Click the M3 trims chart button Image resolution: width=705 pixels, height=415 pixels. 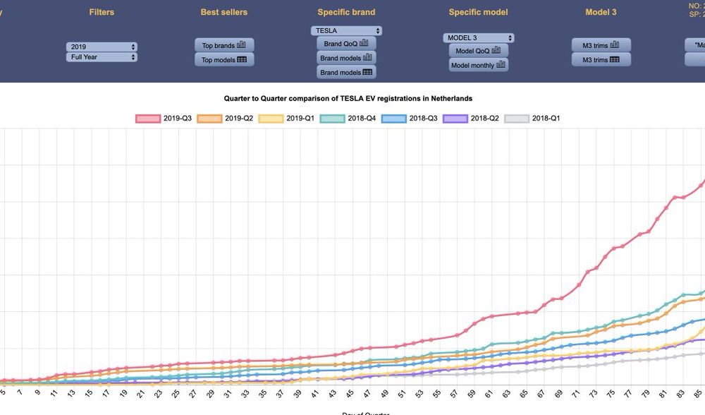pyautogui.click(x=601, y=45)
